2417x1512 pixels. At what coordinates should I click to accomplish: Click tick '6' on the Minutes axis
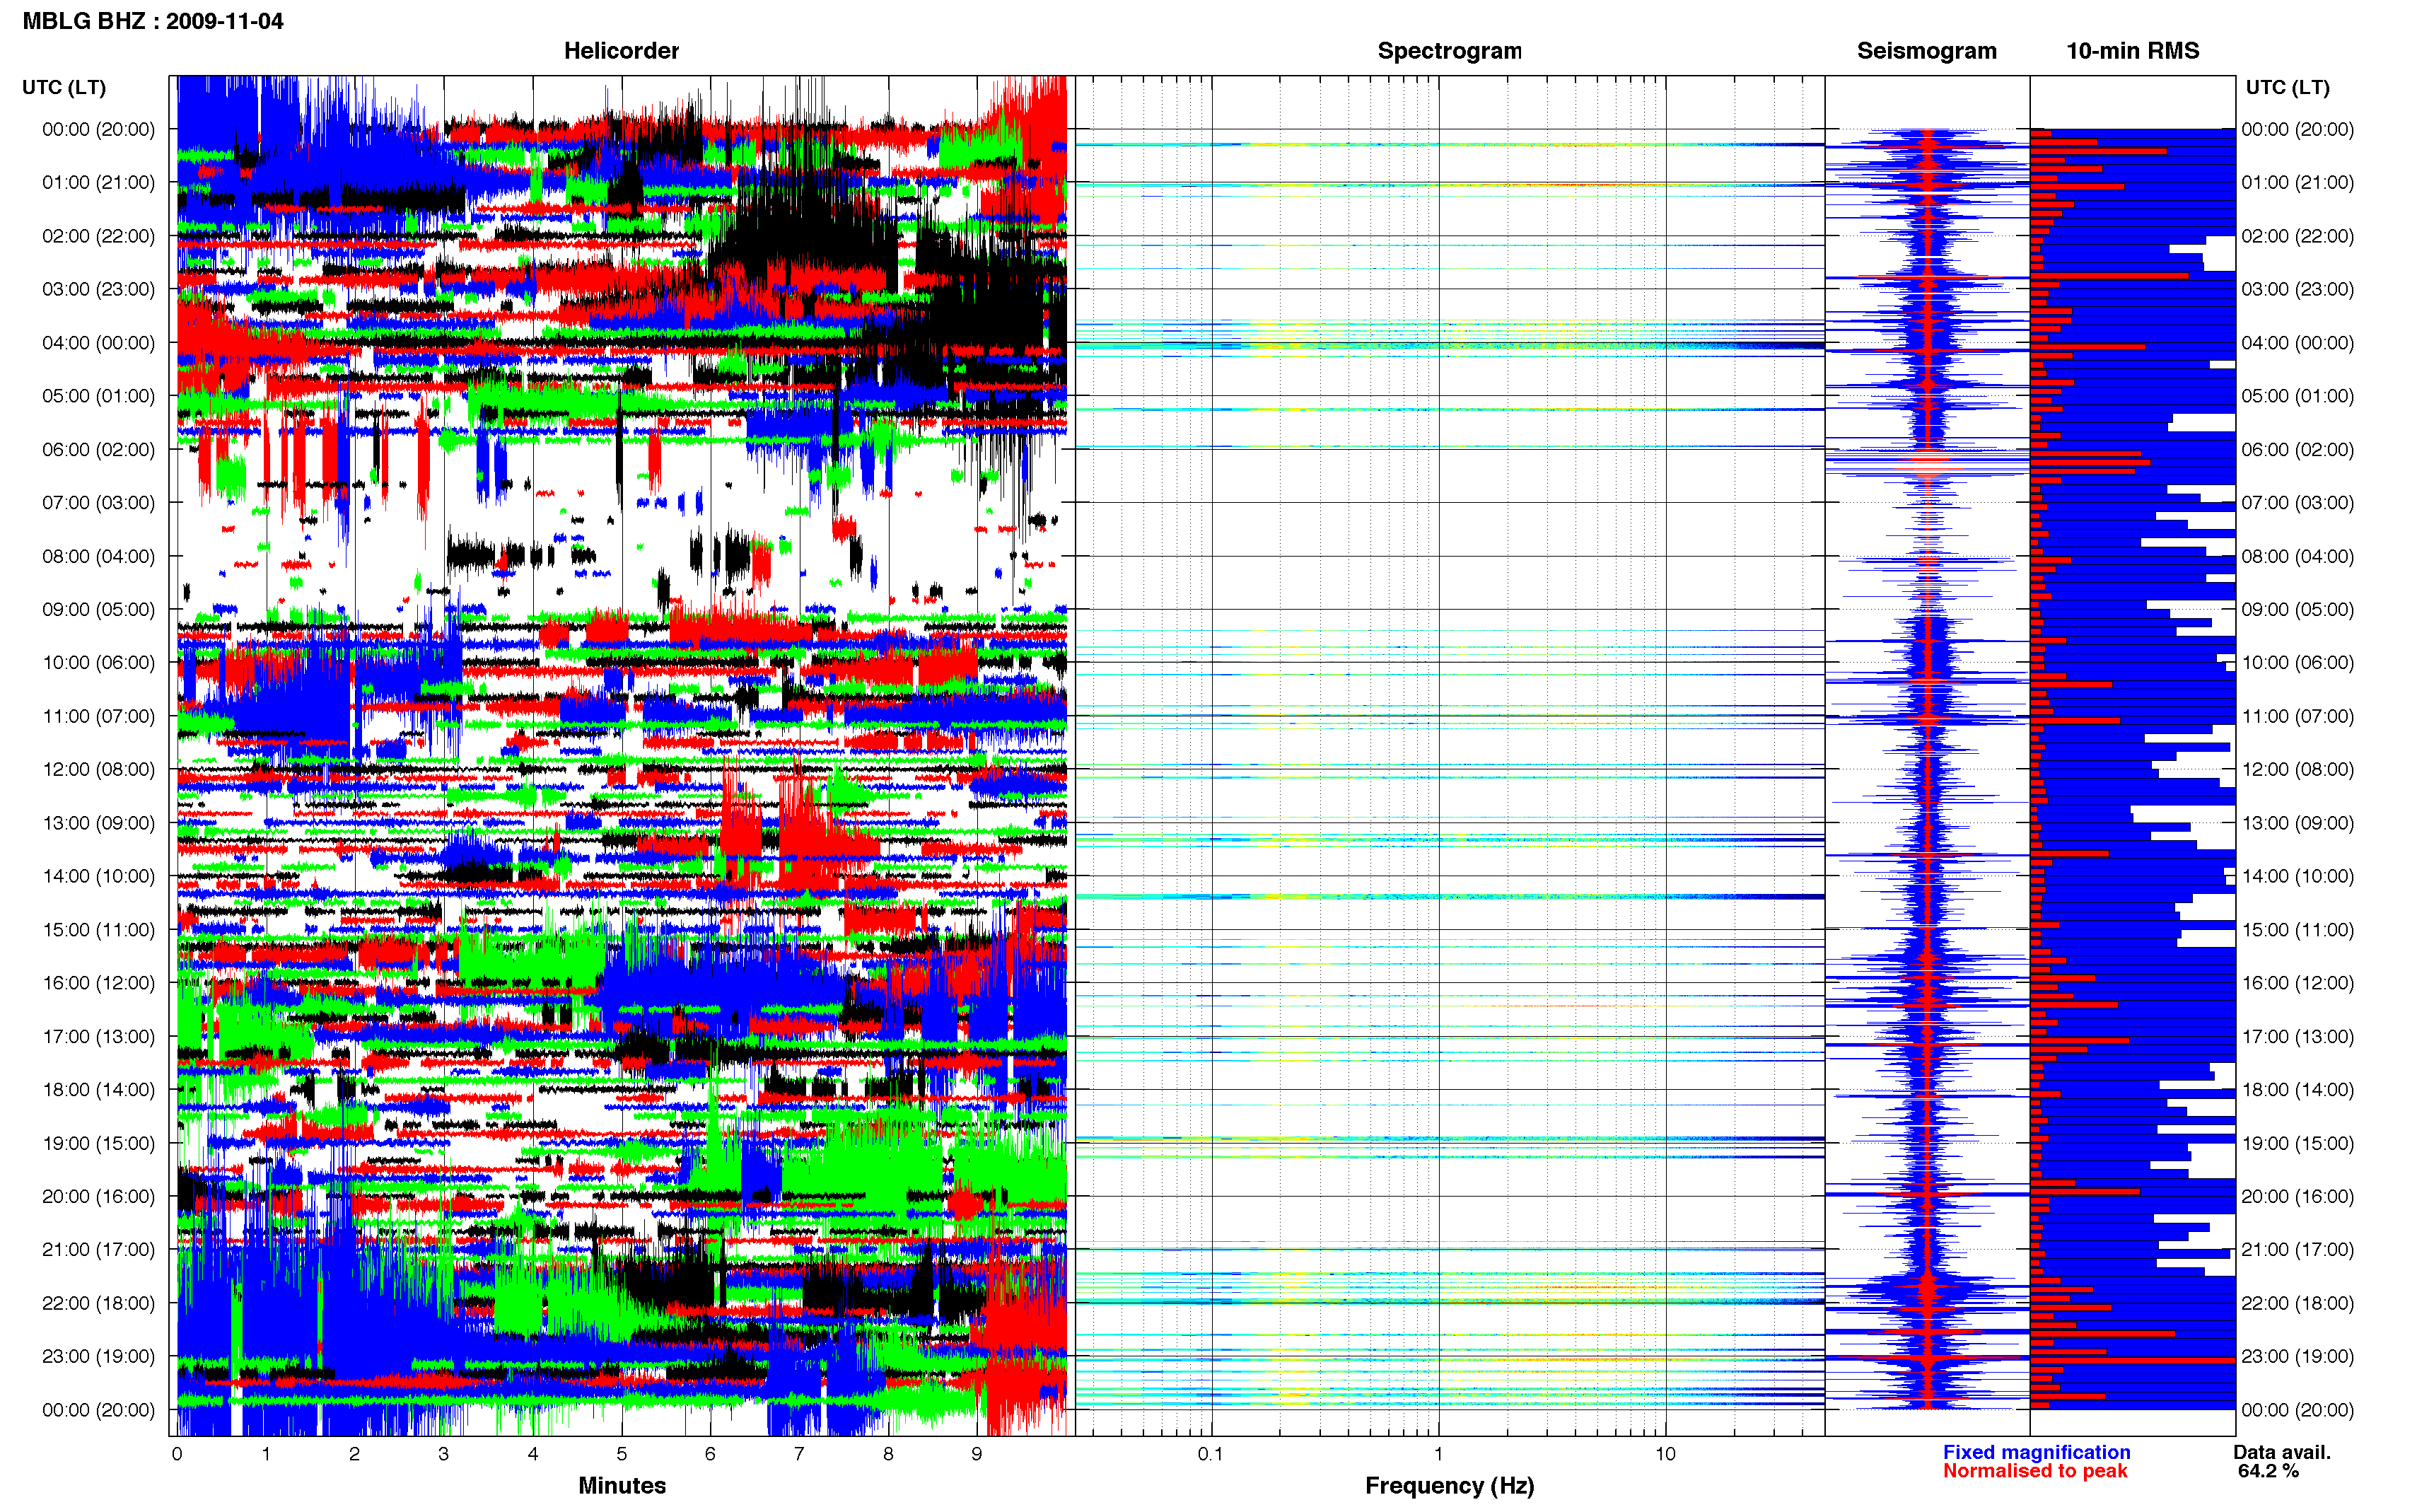tap(710, 1454)
